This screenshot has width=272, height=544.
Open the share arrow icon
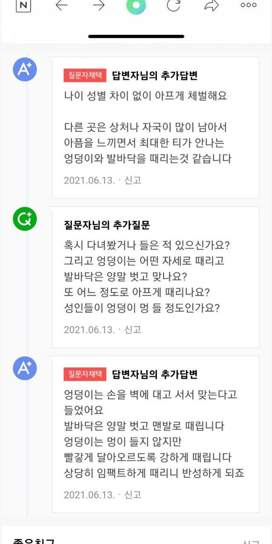pyautogui.click(x=211, y=5)
